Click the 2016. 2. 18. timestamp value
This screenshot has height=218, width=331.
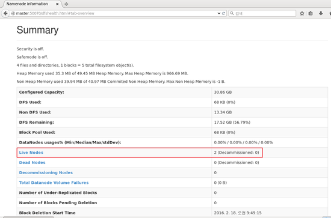[238, 213]
